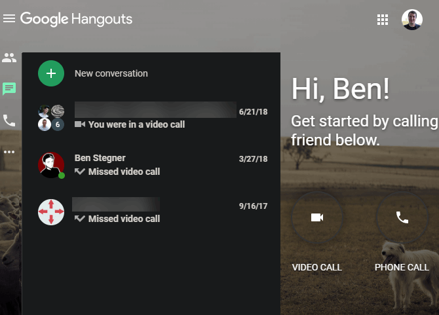Open Phone calls in sidebar

(9, 120)
